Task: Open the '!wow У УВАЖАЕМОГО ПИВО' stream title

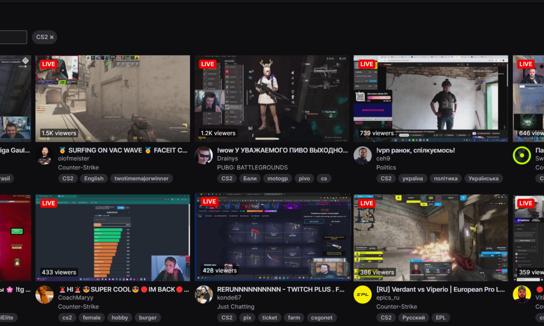Action: coord(282,150)
